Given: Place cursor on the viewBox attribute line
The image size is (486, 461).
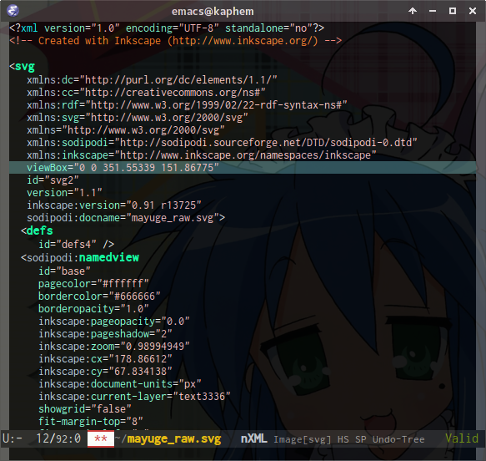Looking at the screenshot, I should click(243, 168).
